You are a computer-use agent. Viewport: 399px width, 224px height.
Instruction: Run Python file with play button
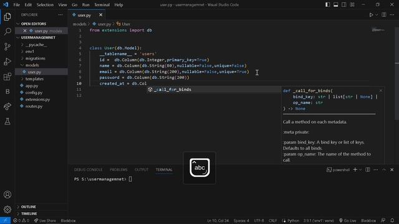372,15
